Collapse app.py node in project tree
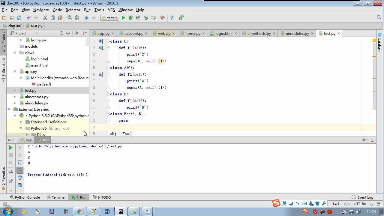 pos(15,72)
